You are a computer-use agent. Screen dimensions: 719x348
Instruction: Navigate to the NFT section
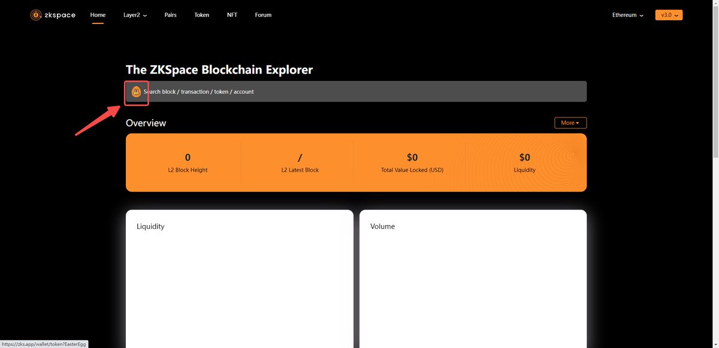tap(232, 15)
